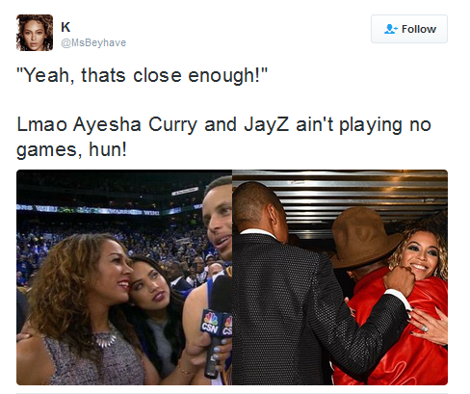Open the right photo of hugging couple

coord(340,277)
